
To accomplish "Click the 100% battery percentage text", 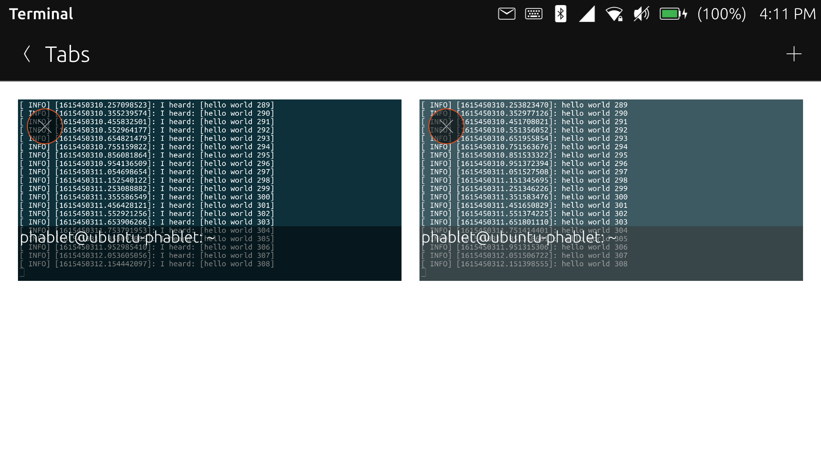I will point(721,14).
